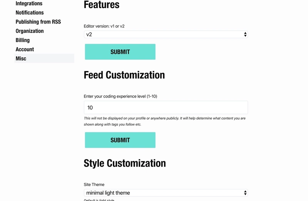Switch to Account settings
The height and width of the screenshot is (201, 308).
tap(25, 49)
